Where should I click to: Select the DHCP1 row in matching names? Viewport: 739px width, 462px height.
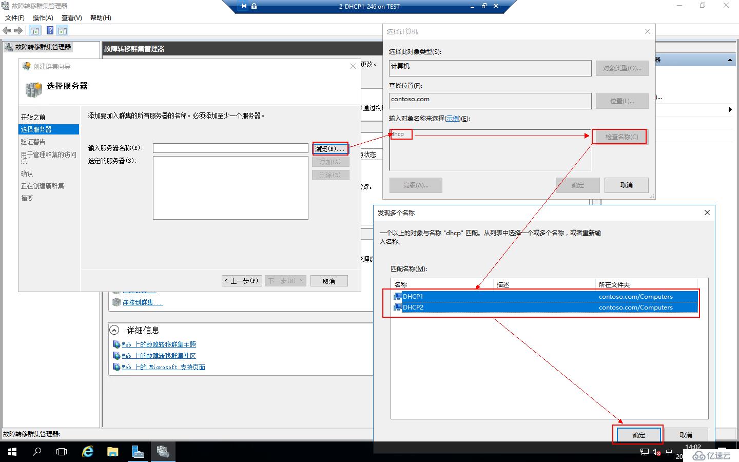point(546,296)
